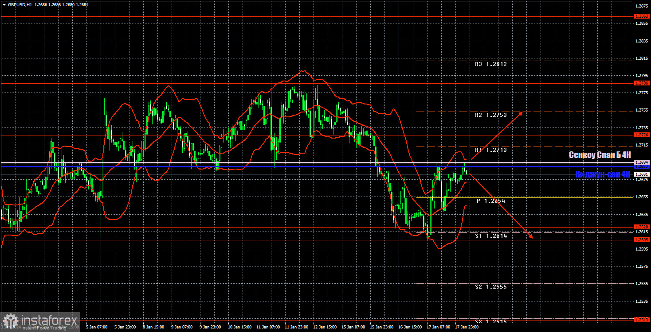Click the 1.2875 price axis value
Image resolution: width=651 pixels, height=332 pixels.
coord(642,6)
